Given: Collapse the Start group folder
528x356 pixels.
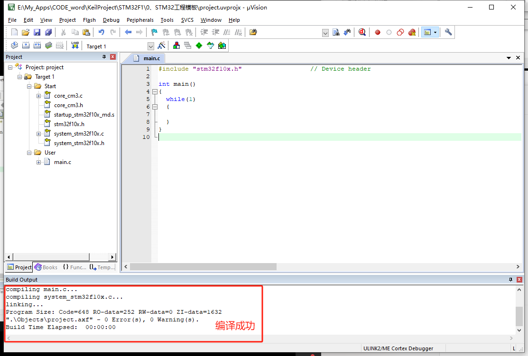Looking at the screenshot, I should [29, 86].
